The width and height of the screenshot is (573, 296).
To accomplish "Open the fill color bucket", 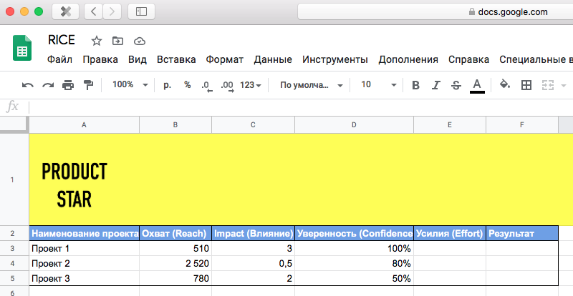I will 505,84.
